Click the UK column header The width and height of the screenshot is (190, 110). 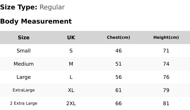[71, 38]
